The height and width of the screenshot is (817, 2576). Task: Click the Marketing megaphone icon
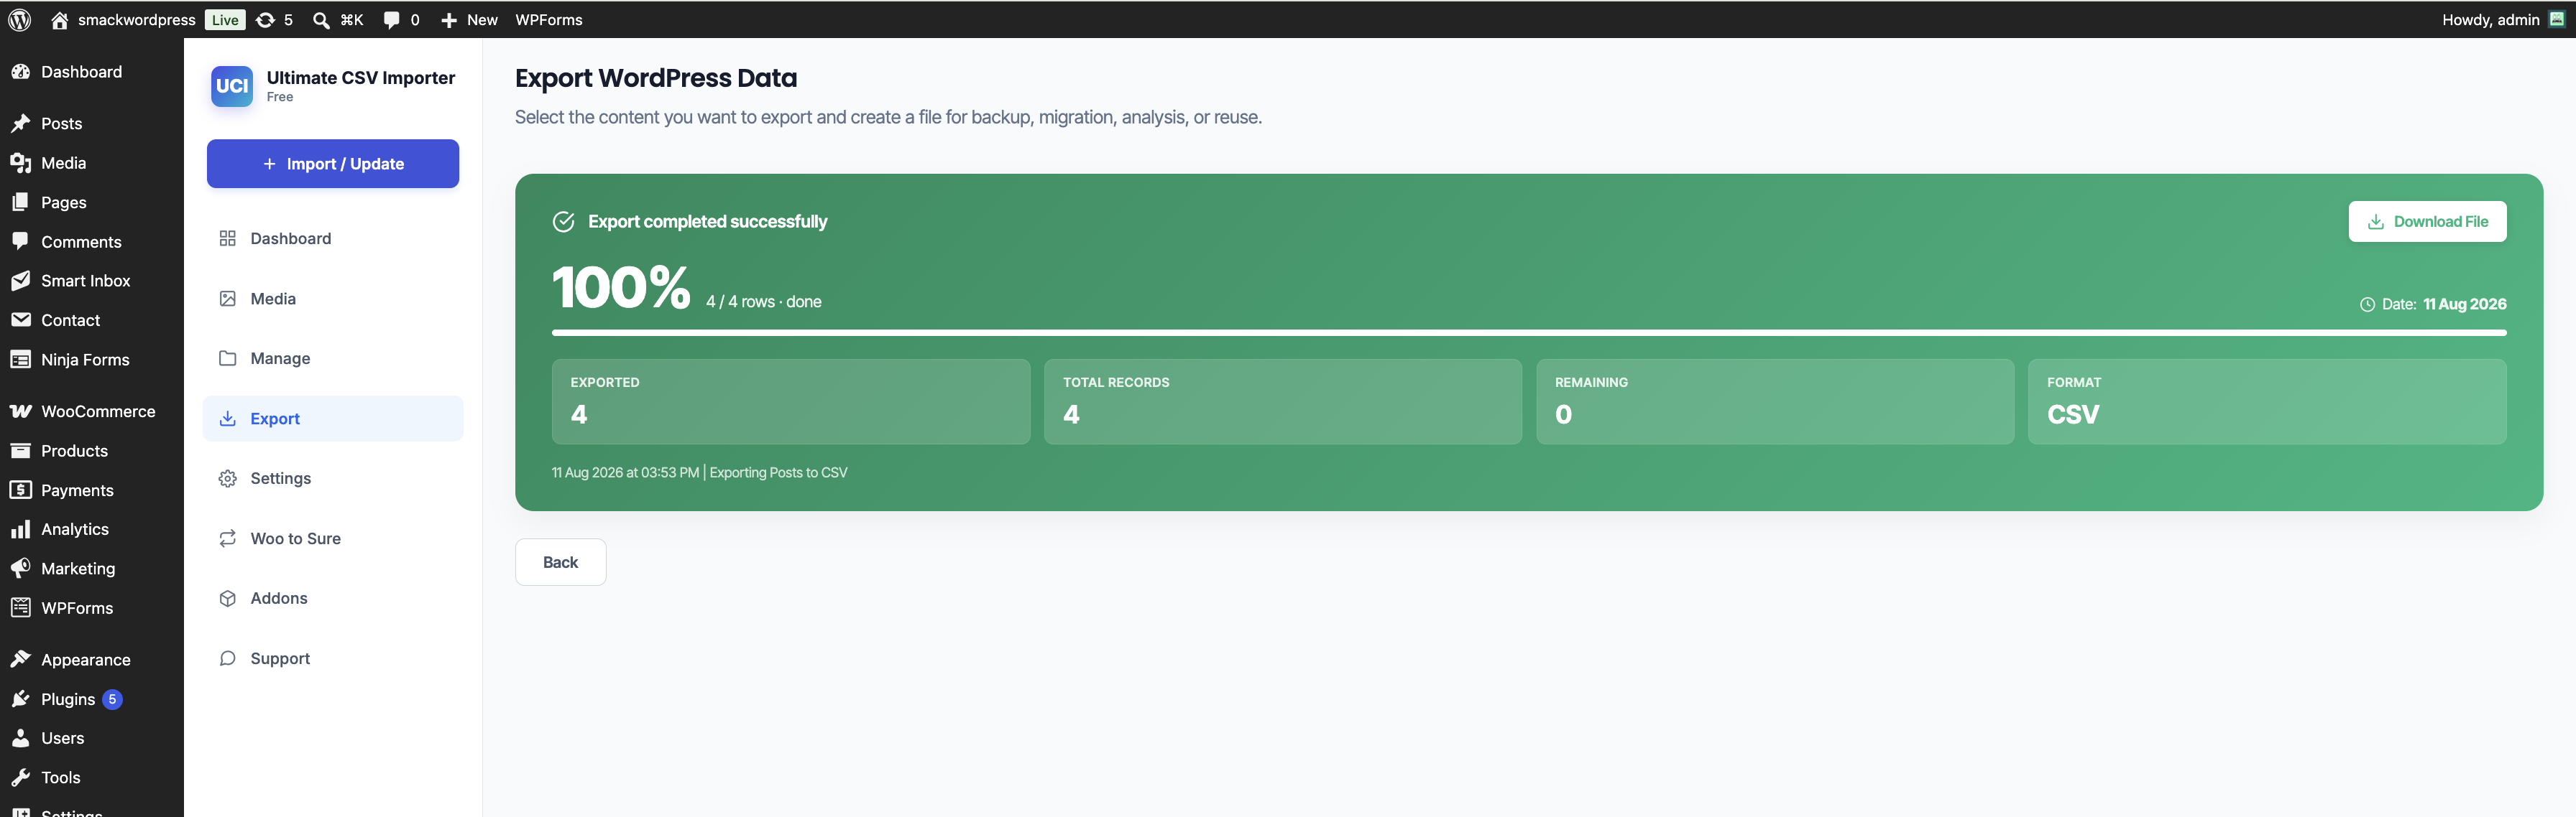pyautogui.click(x=20, y=569)
